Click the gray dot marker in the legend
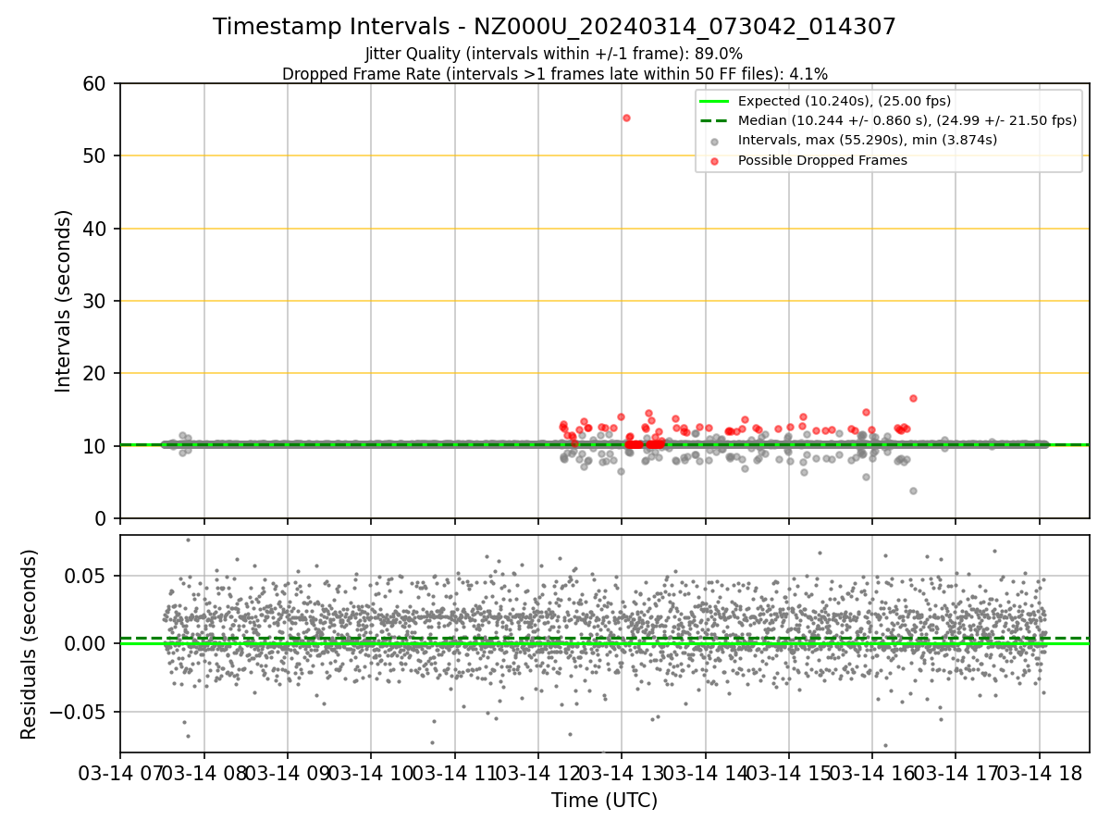 tap(714, 141)
